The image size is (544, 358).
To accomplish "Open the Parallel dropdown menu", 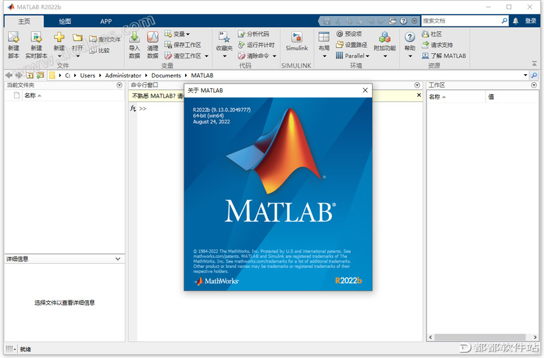I will (353, 56).
